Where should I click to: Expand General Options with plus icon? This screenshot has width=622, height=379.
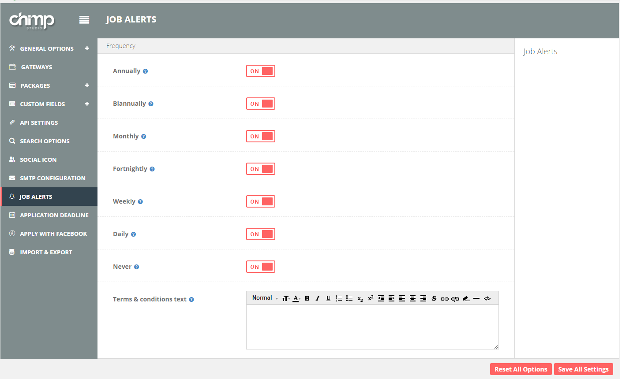tap(87, 48)
